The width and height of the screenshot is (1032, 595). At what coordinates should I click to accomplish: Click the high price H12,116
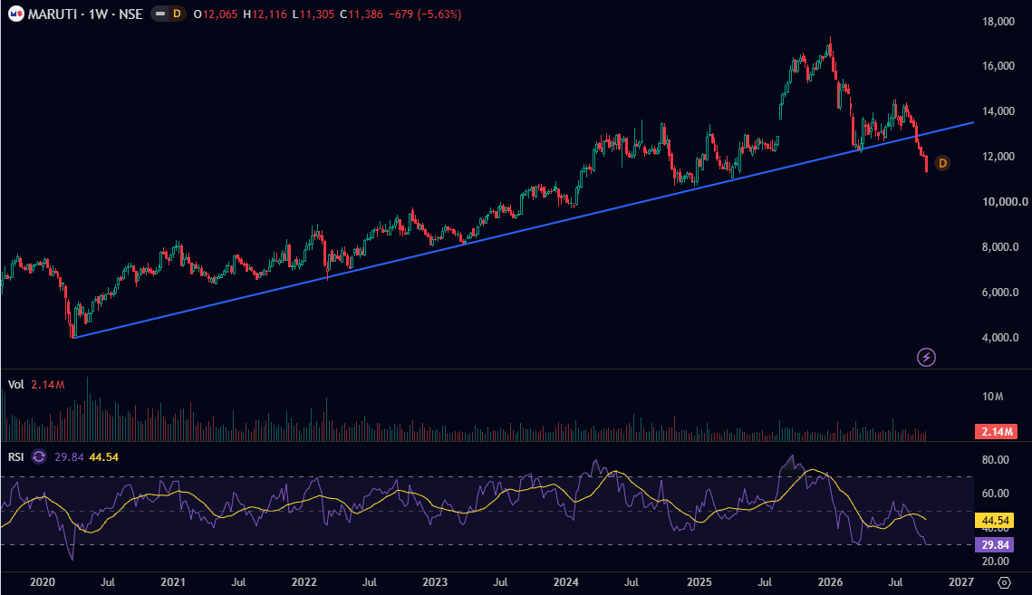click(x=265, y=14)
